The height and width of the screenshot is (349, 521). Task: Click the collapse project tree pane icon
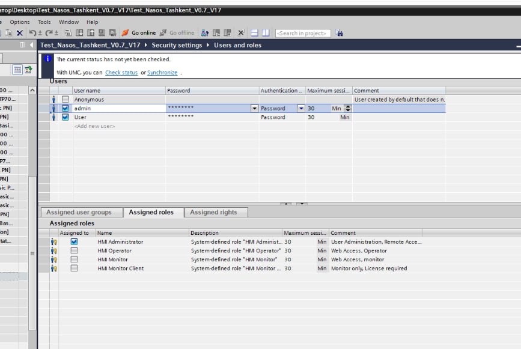pos(22,45)
